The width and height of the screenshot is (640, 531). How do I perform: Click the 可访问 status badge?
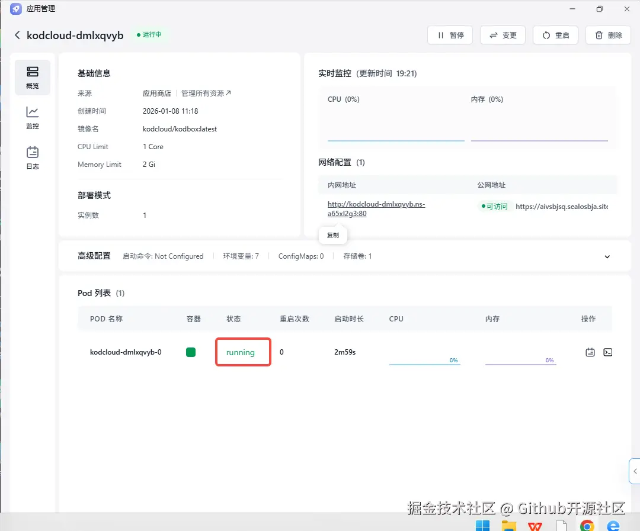pos(494,207)
